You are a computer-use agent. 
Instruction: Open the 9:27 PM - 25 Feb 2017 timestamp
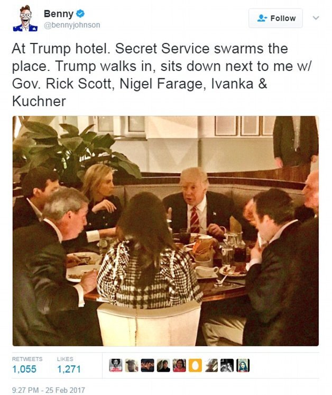[x=49, y=390]
